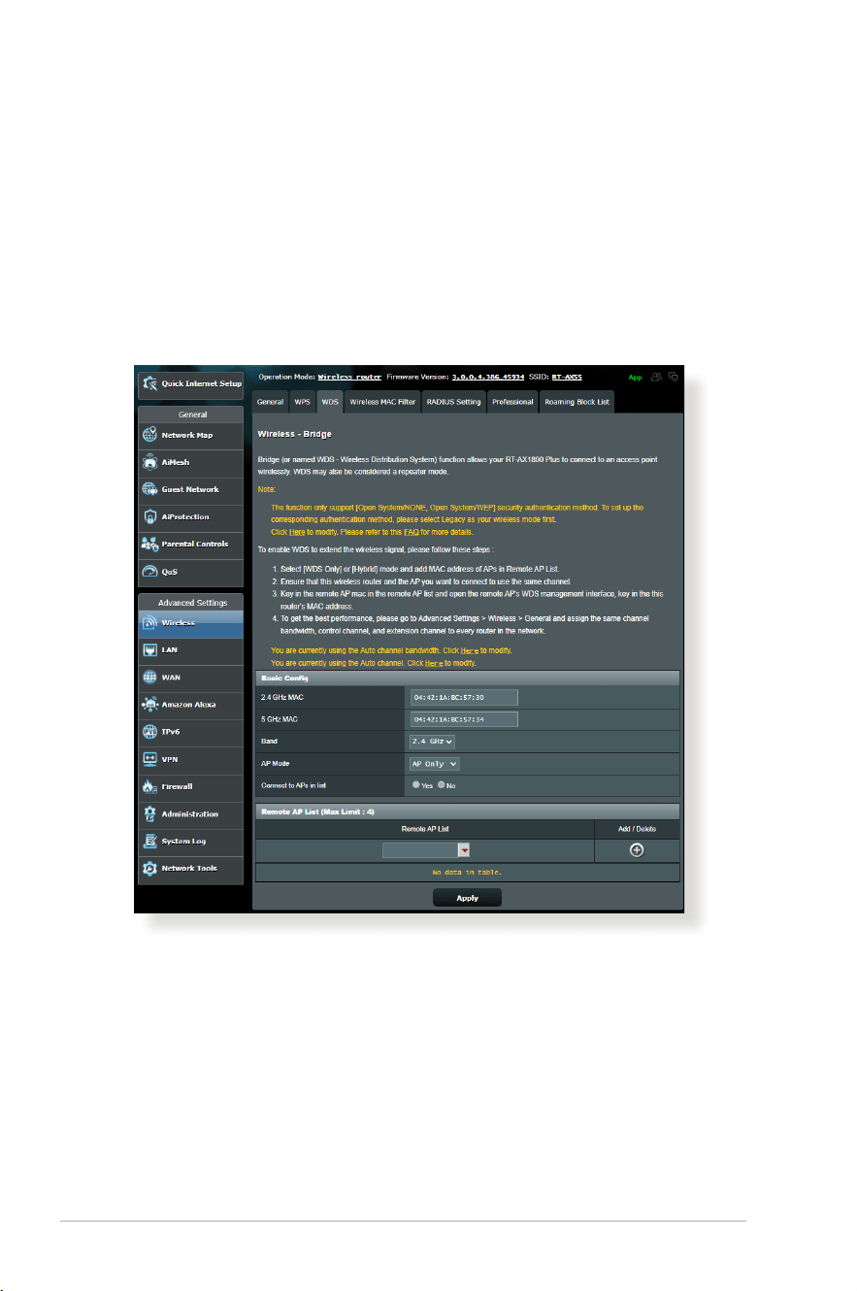
Task: Open Amazon Alexa settings
Action: [x=190, y=705]
